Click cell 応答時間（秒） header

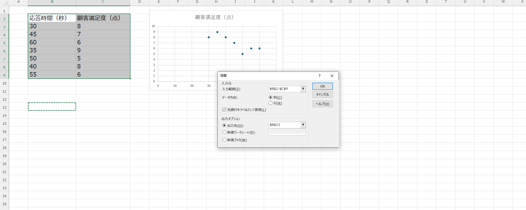[52, 18]
